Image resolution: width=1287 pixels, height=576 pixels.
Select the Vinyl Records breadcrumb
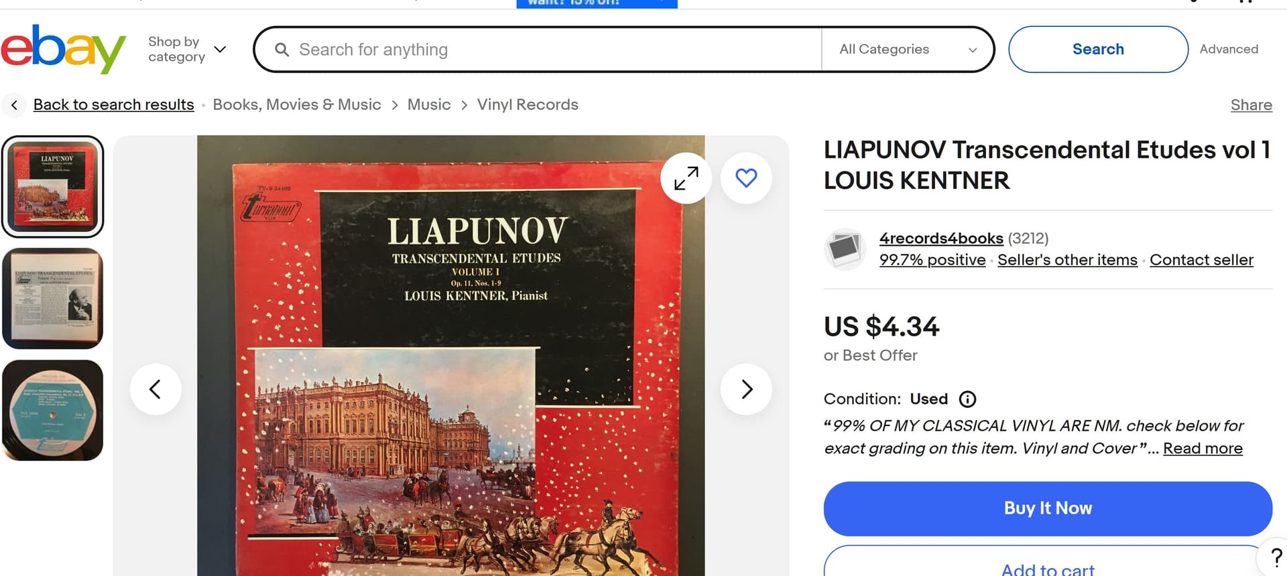coord(528,104)
